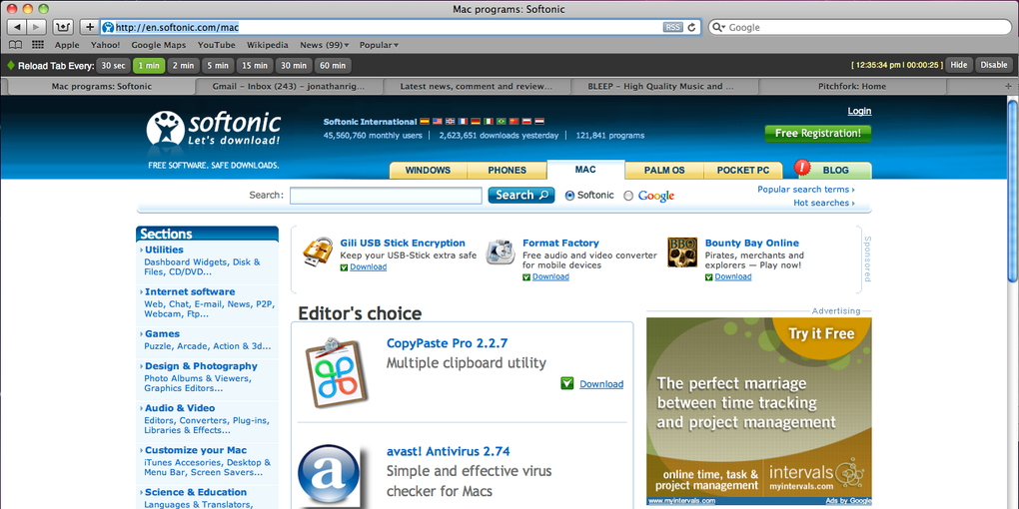Expand the Design & Photography section
1019x509 pixels.
(x=201, y=365)
